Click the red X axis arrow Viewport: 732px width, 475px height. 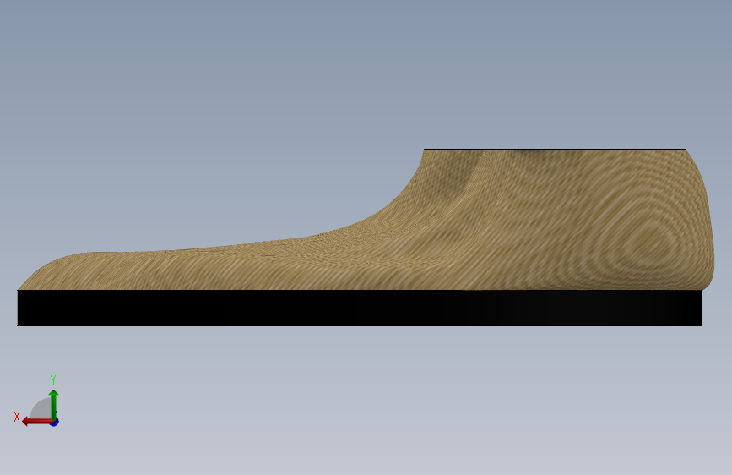tap(37, 422)
